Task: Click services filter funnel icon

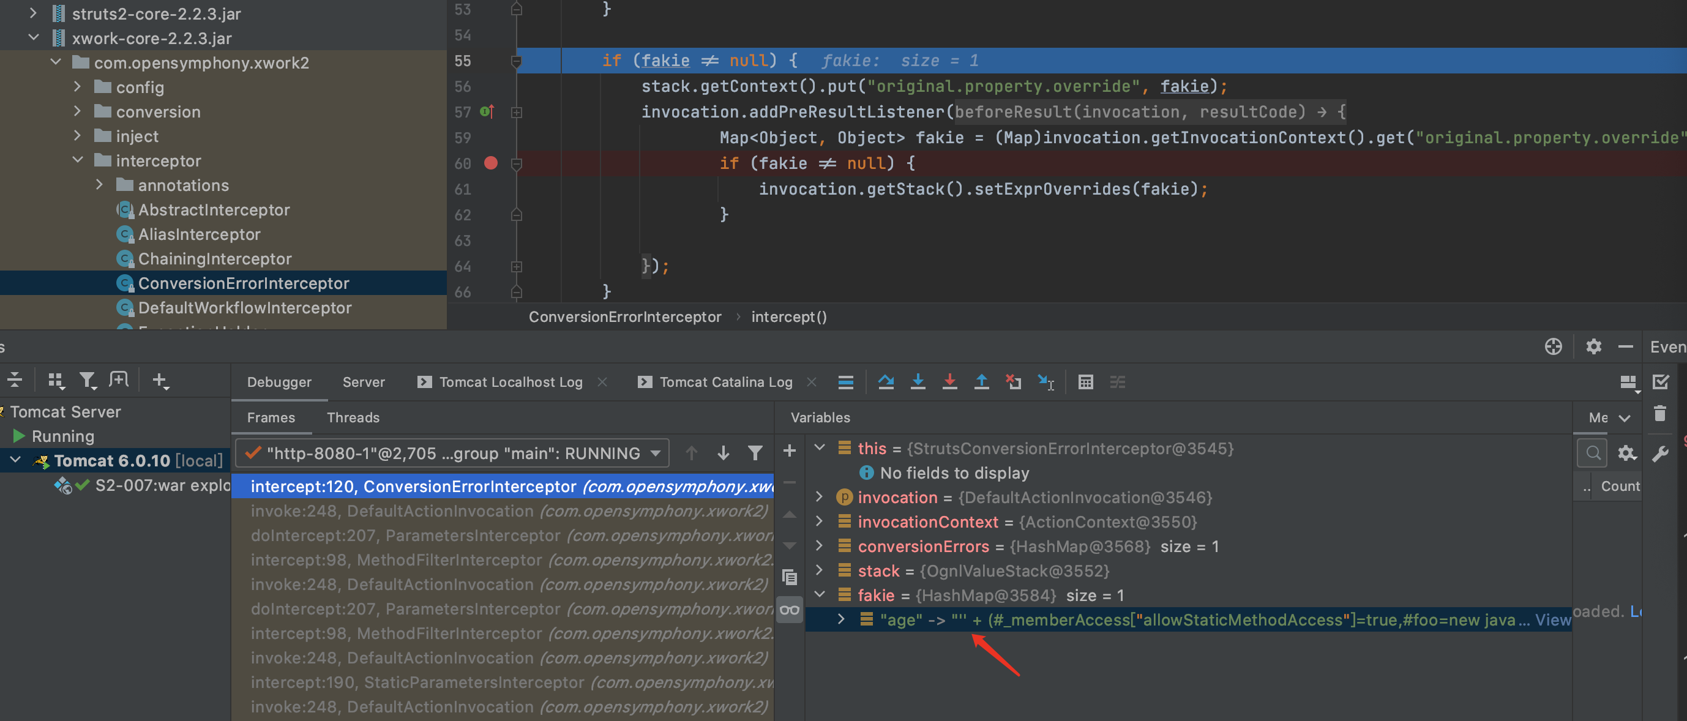Action: 87,381
